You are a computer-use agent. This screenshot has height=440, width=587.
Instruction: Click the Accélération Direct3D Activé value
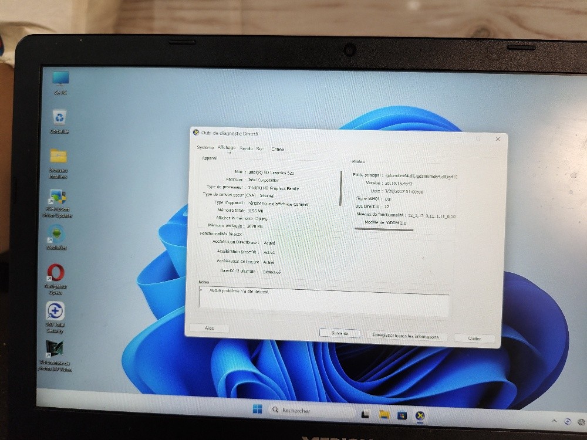coord(269,252)
